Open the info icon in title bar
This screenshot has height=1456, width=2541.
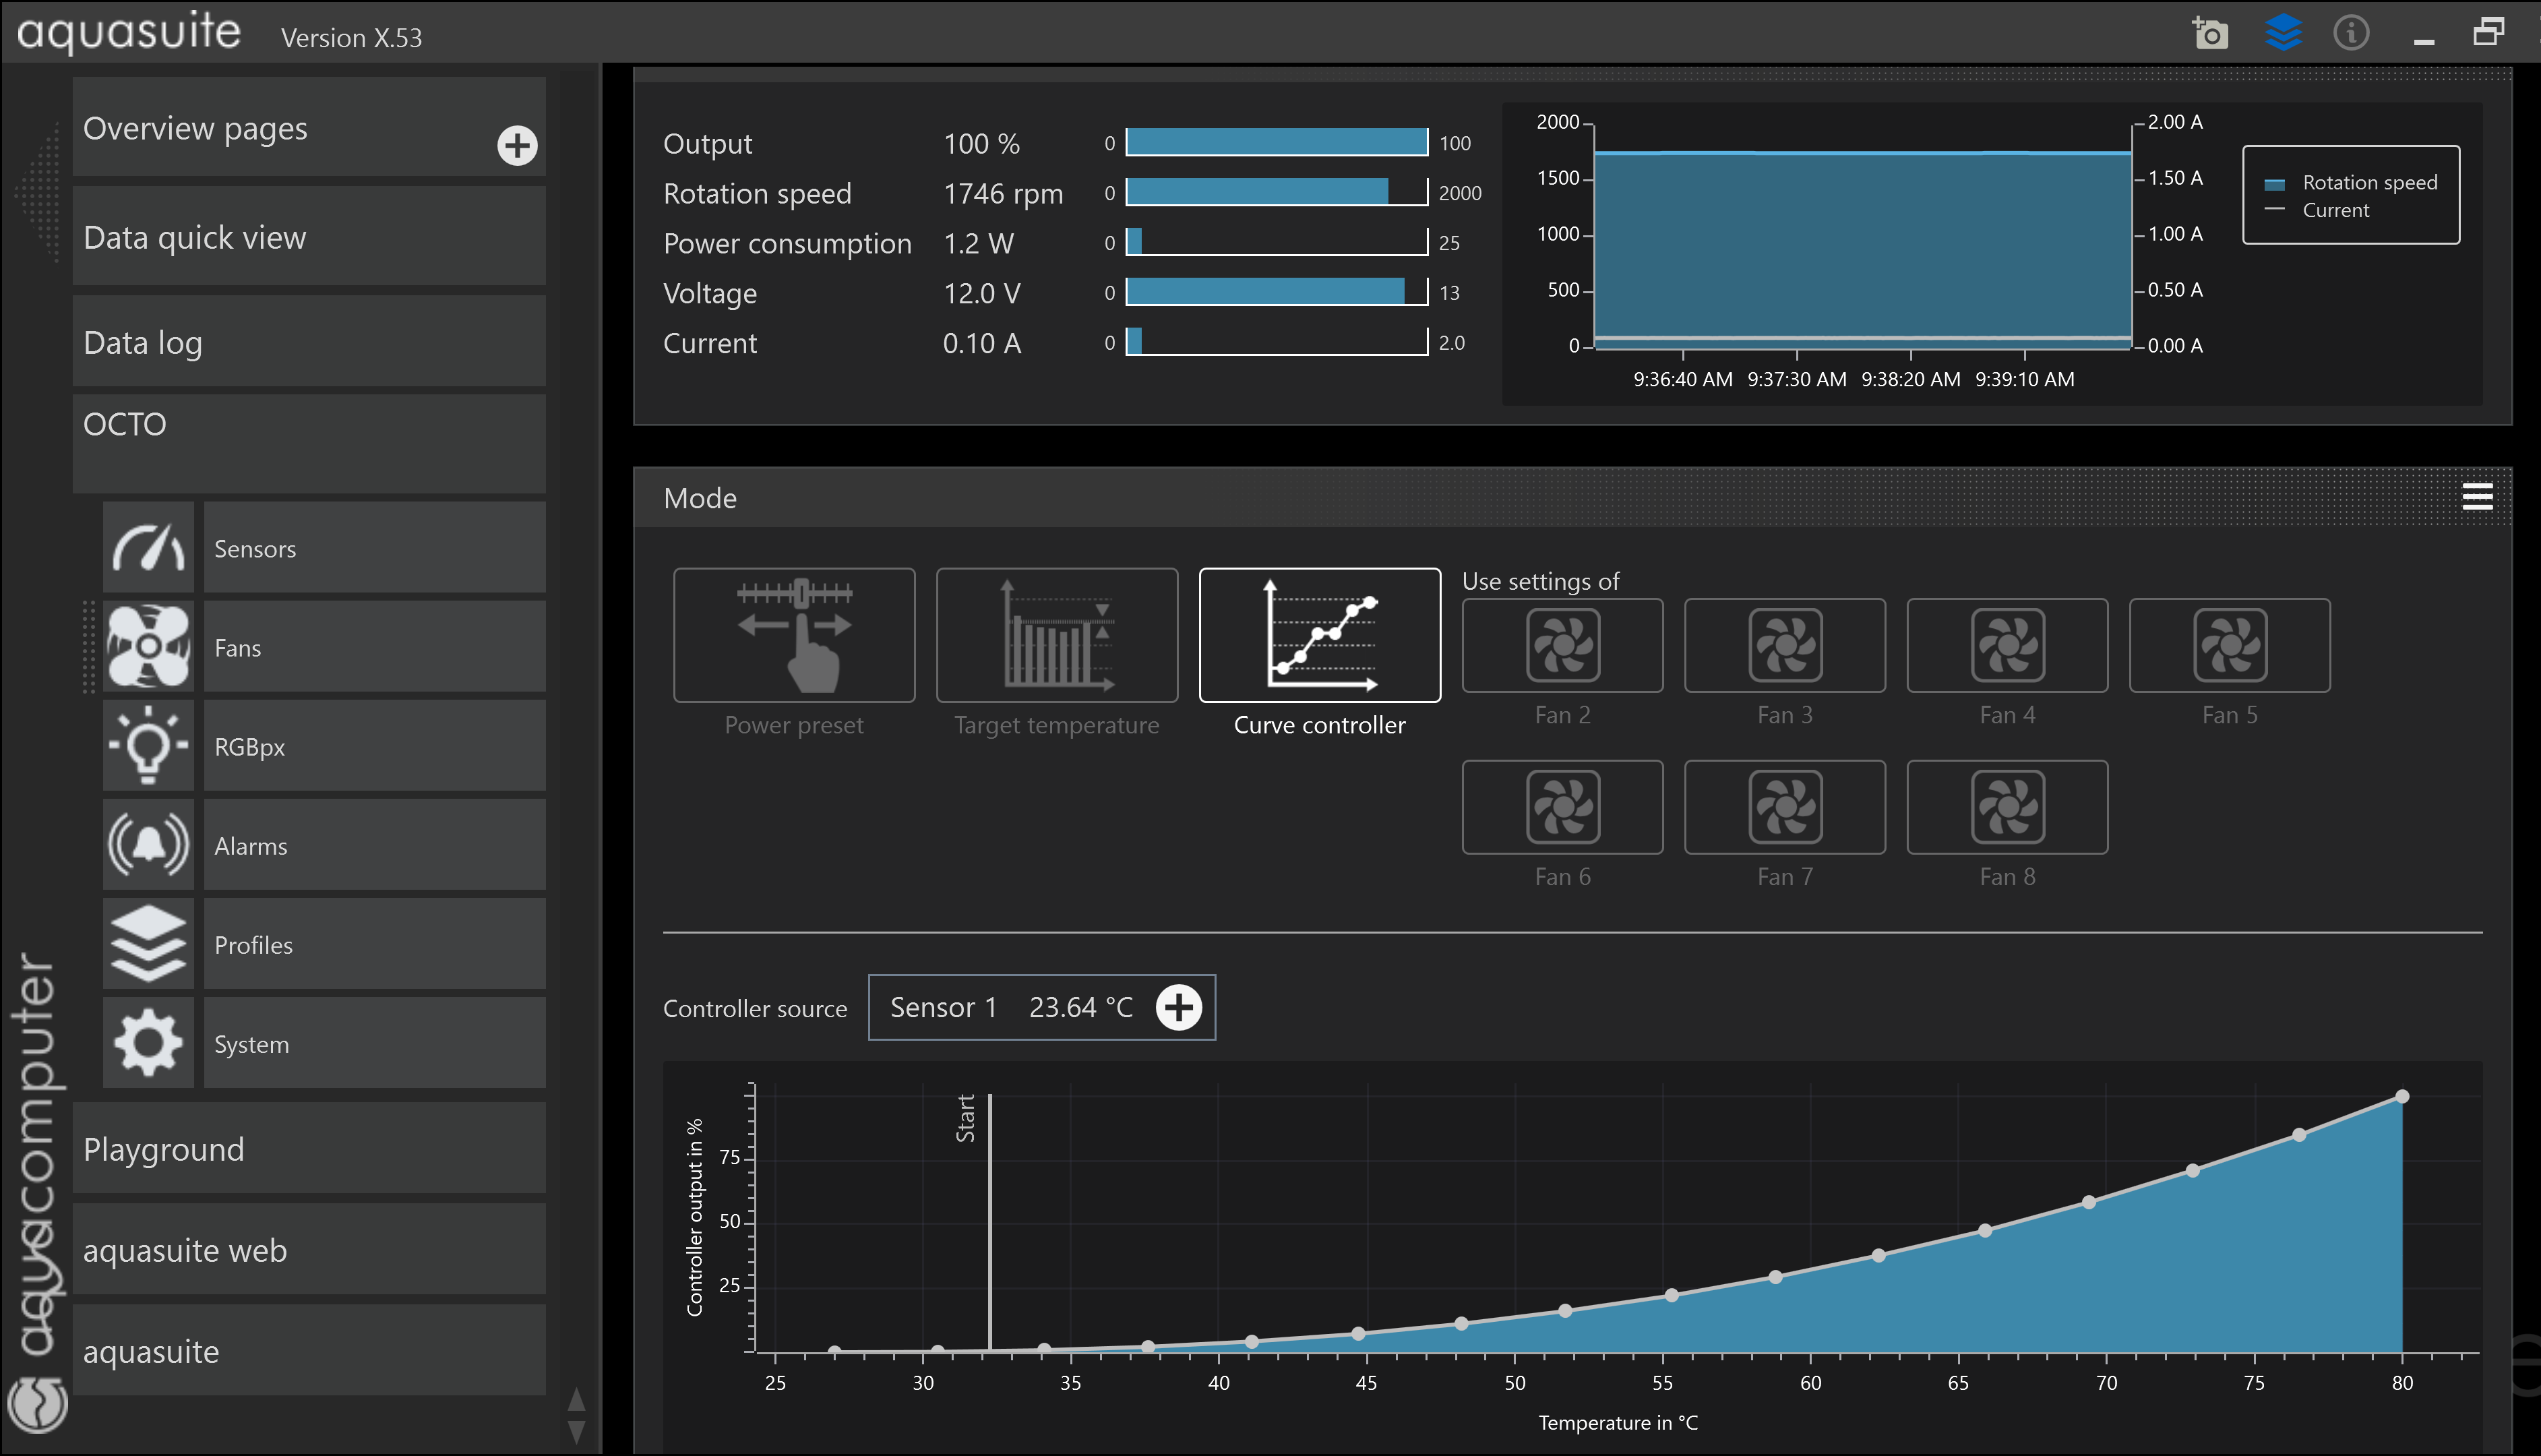pos(2351,33)
